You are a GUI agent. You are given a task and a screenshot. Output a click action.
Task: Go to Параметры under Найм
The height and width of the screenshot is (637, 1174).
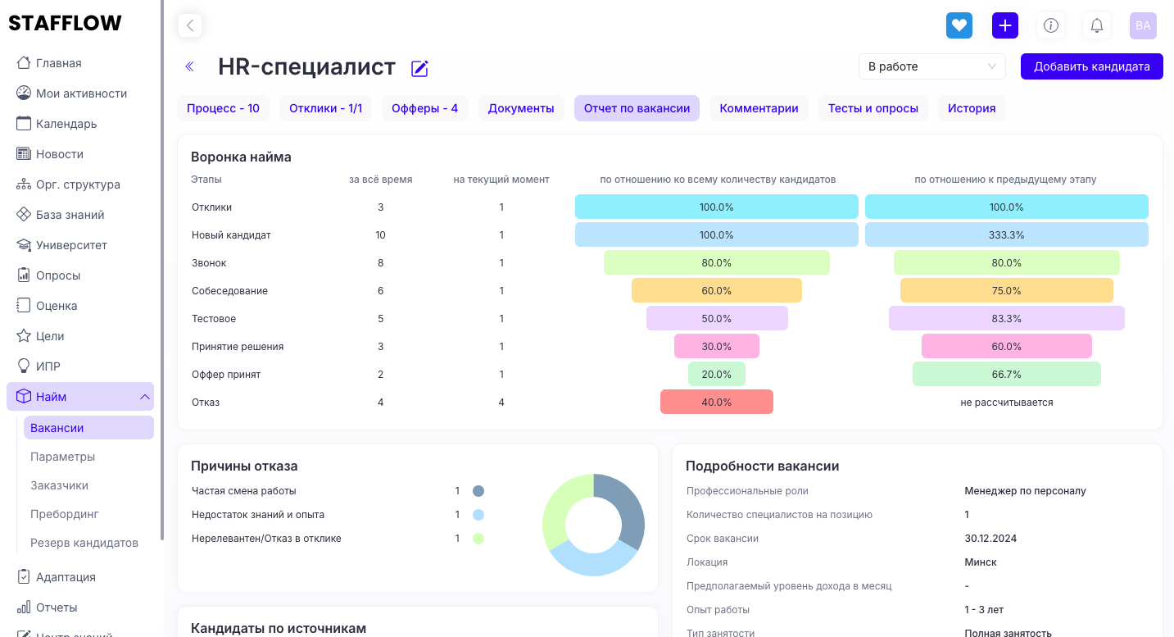[x=63, y=457]
